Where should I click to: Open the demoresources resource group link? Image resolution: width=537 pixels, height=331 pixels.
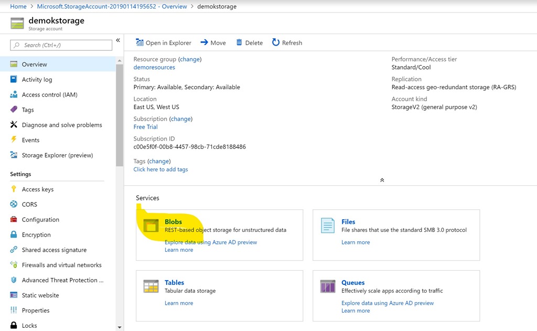click(154, 67)
